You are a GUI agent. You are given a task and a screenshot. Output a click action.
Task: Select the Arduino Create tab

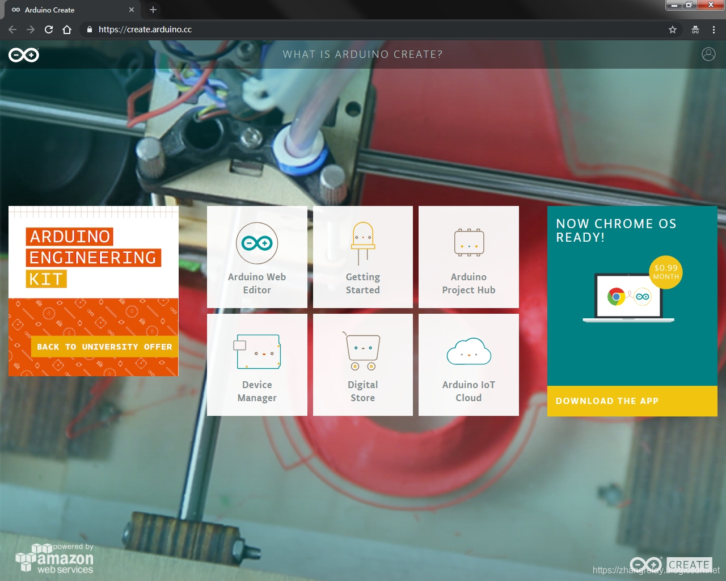point(74,10)
